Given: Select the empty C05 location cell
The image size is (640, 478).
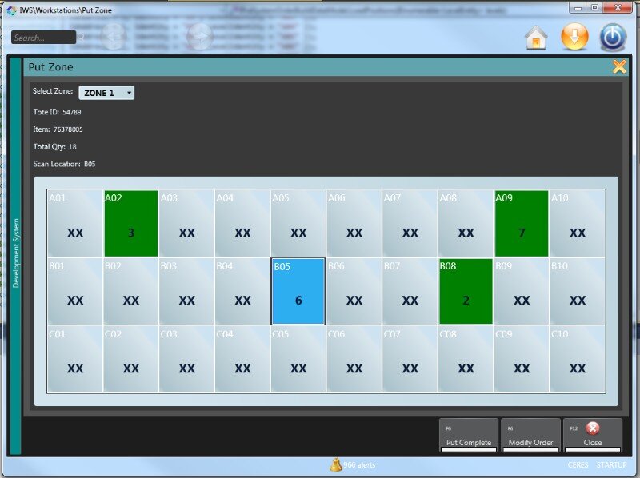Looking at the screenshot, I should coord(298,359).
